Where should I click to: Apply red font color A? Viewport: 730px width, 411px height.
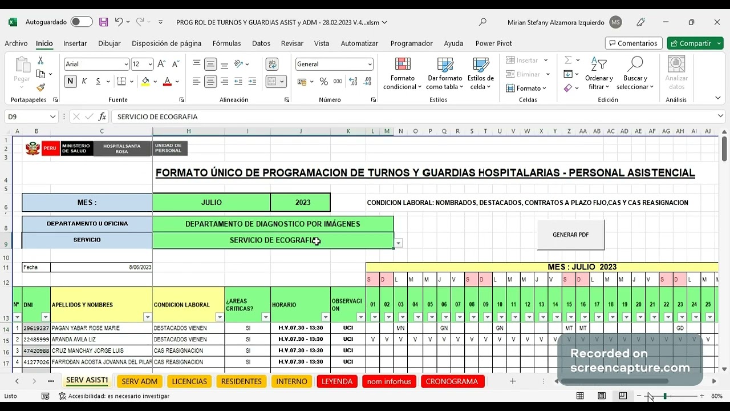[167, 82]
